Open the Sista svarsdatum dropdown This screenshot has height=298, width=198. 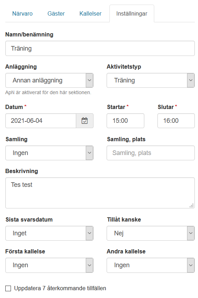(49, 233)
